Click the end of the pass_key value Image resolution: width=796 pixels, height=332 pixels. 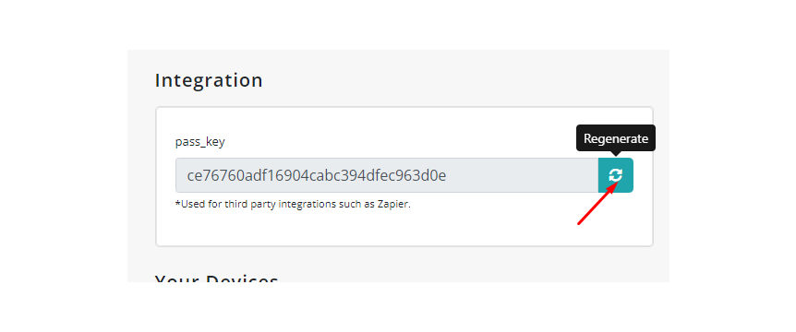tap(442, 175)
